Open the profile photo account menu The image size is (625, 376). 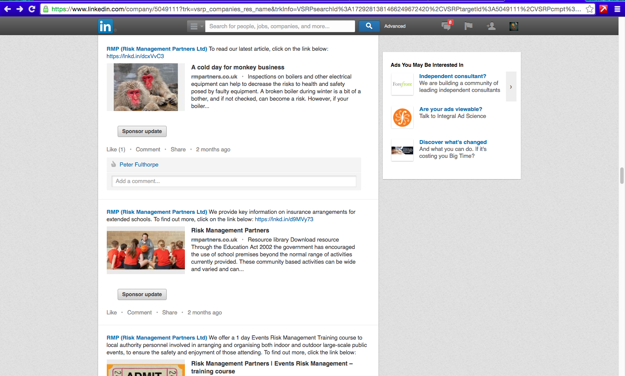514,26
